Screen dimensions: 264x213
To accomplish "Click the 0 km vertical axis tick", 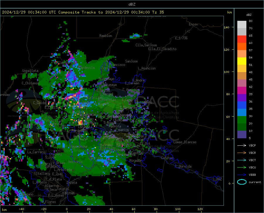I will [x=229, y=183].
